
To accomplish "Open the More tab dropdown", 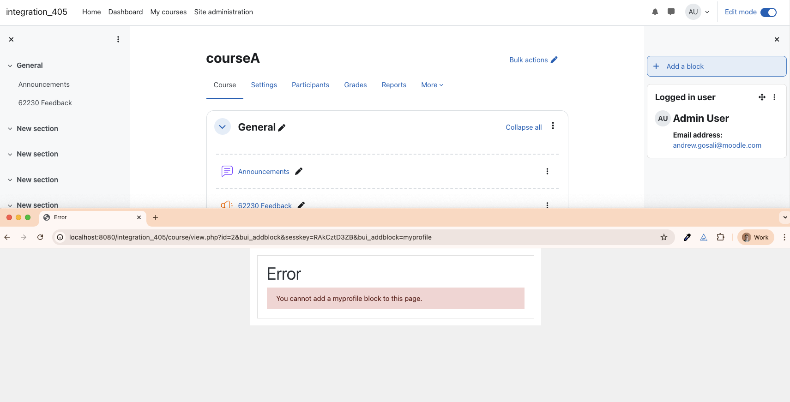I will coord(432,85).
